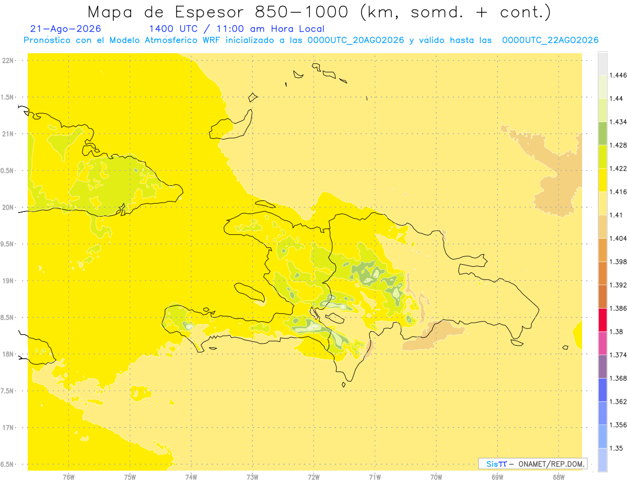Screen dimensions: 627x484
Task: Click the 8.5N latitude label
Action: (x=8, y=317)
